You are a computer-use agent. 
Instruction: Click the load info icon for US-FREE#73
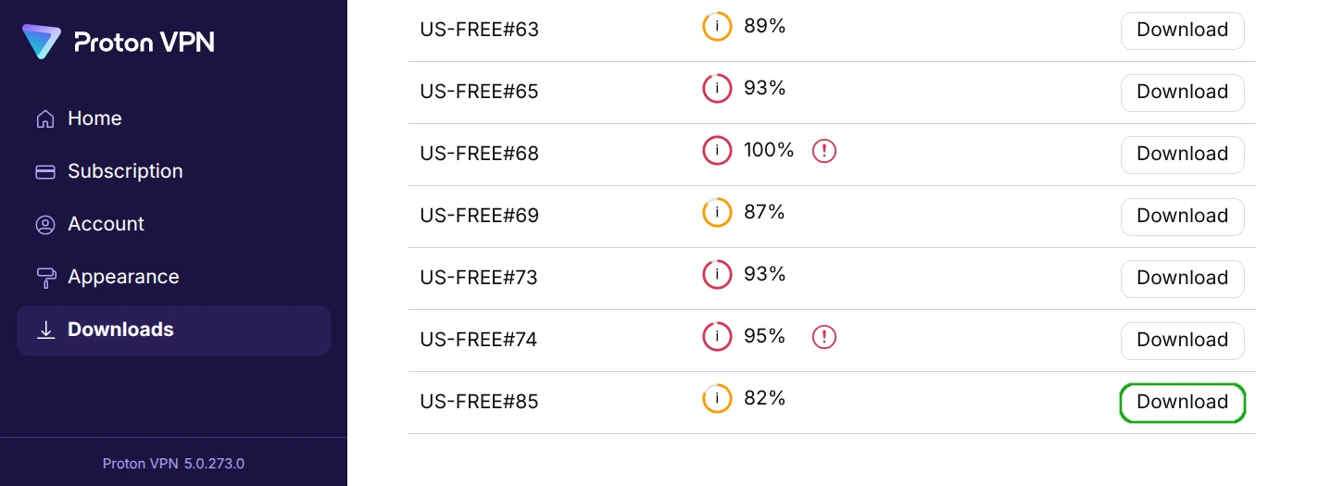coord(717,275)
